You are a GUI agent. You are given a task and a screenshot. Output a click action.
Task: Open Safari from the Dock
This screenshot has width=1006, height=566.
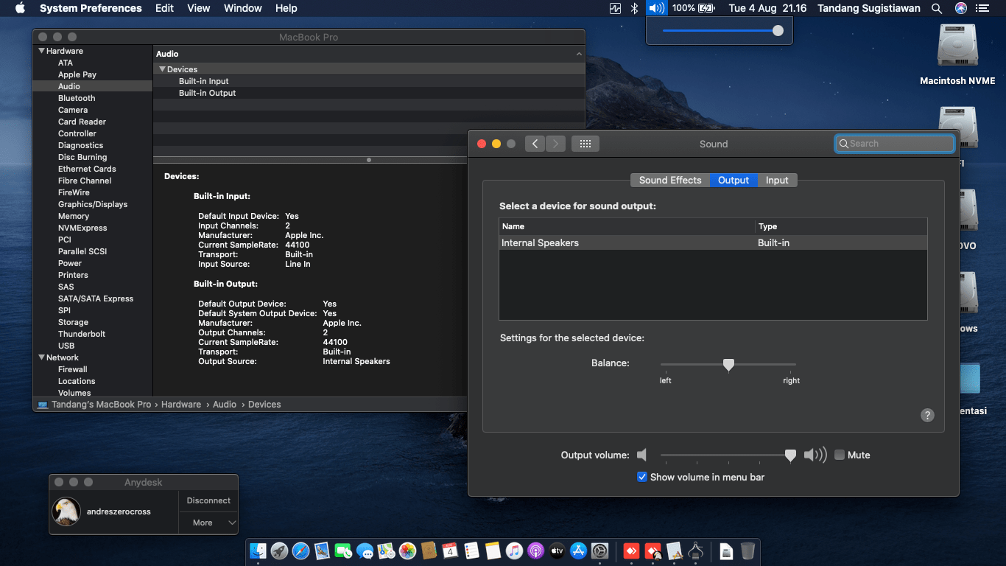click(300, 551)
